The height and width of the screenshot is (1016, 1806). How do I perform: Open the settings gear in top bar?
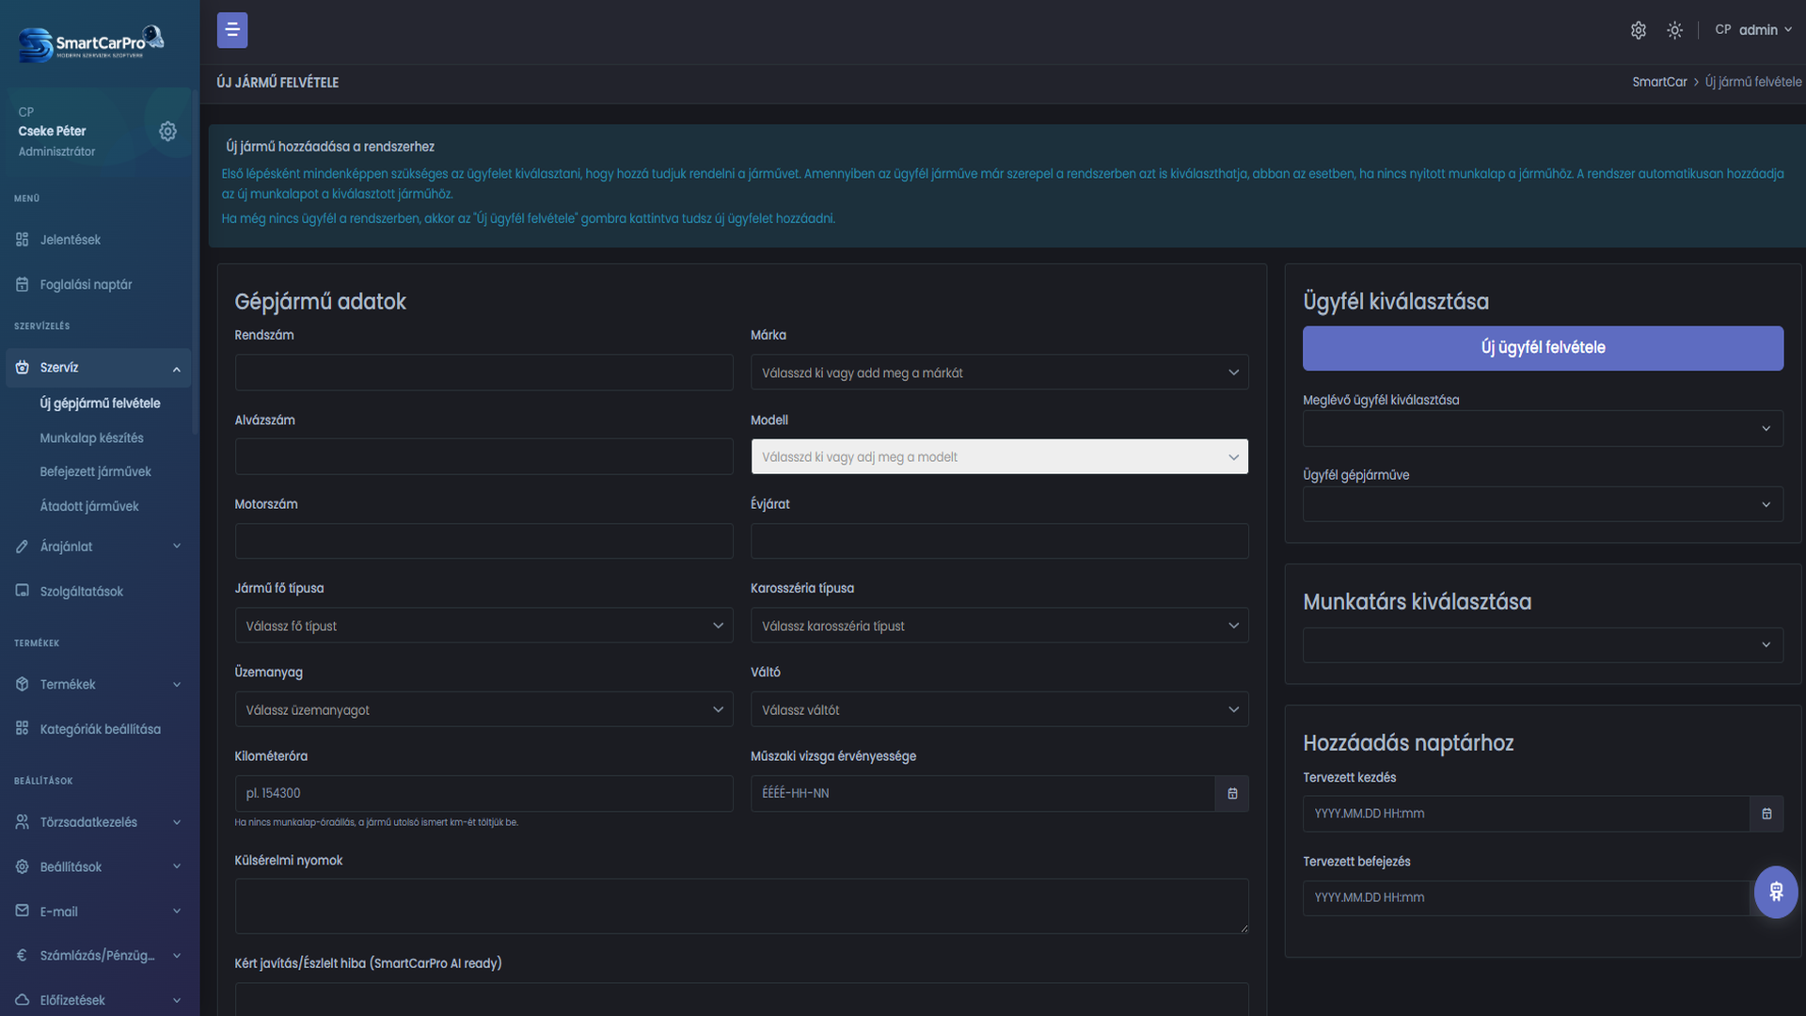1638,30
